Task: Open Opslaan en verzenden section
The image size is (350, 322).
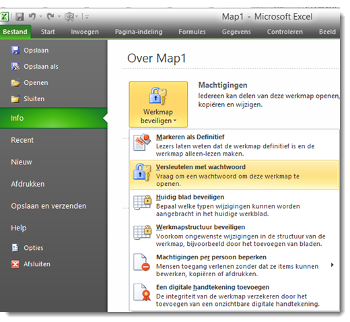Action: (x=48, y=206)
